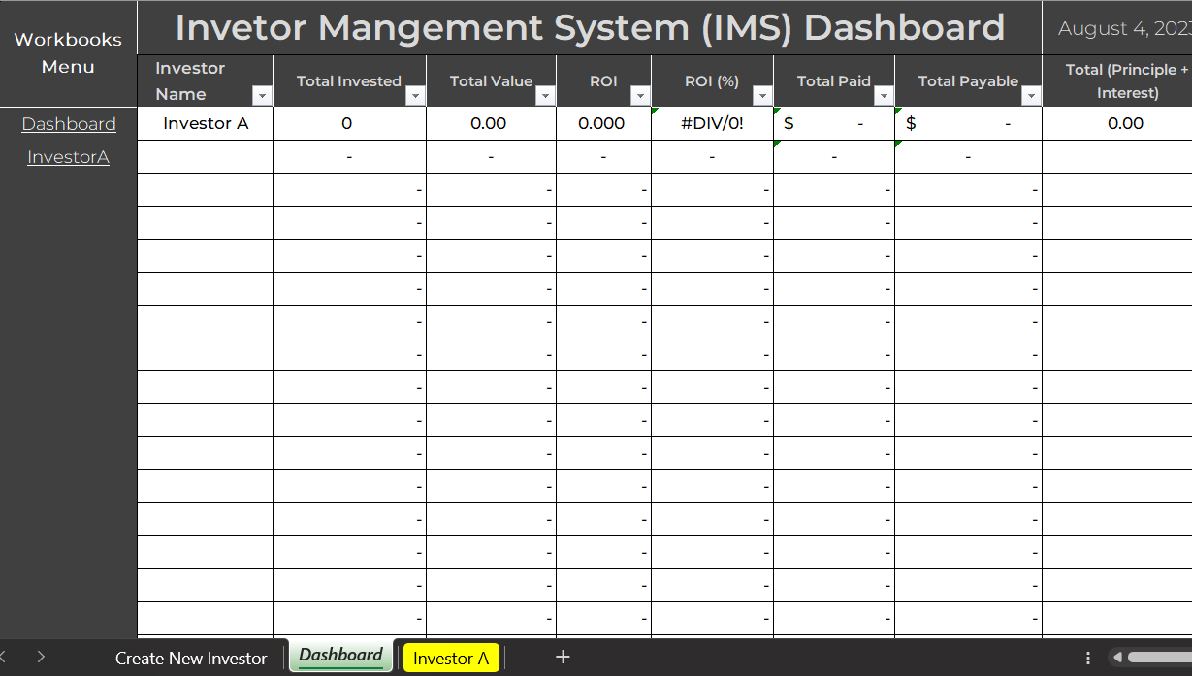1192x676 pixels.
Task: Select the #DIV/0! error cell
Action: [x=713, y=124]
